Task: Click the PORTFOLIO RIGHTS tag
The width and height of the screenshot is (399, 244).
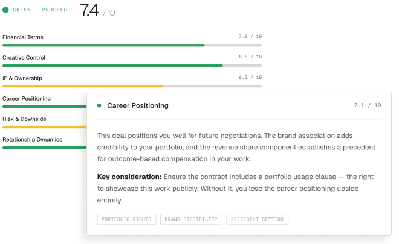Action: click(x=126, y=219)
